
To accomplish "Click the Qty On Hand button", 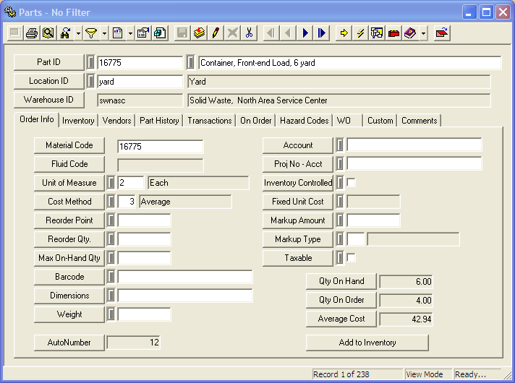I will tap(341, 281).
